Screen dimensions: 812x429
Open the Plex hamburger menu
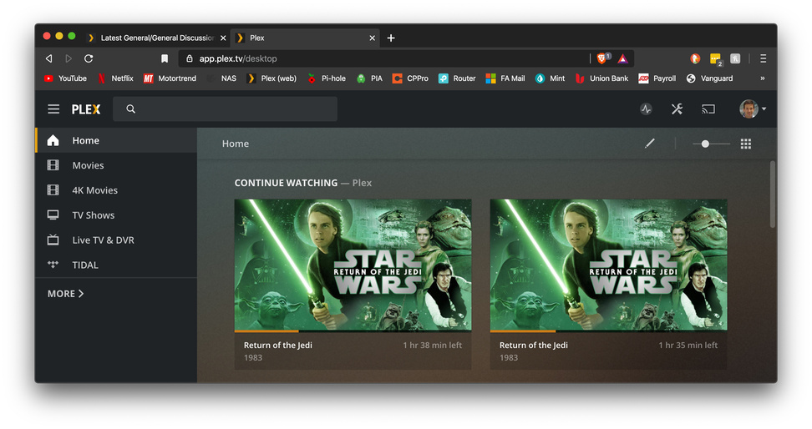click(53, 109)
